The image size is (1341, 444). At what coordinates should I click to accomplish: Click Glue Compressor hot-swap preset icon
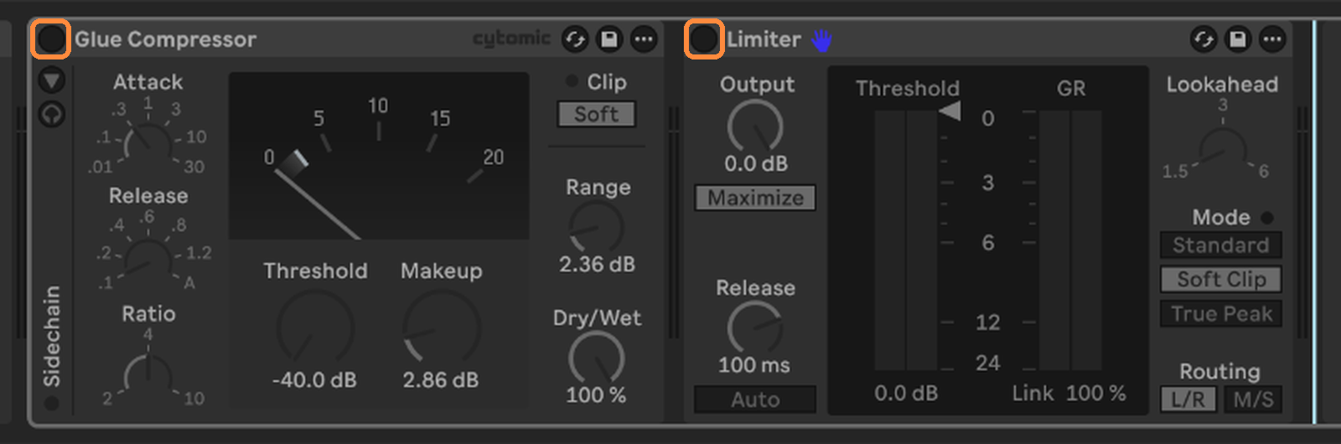(x=575, y=39)
